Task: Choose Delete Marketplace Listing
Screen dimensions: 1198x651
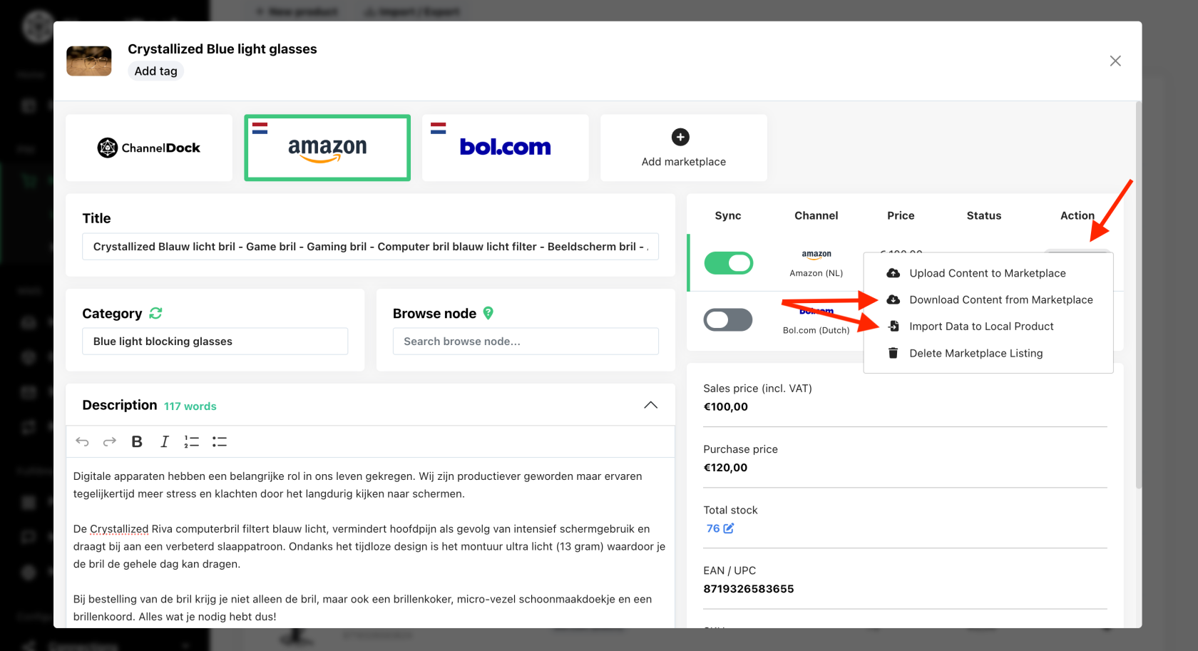Action: (x=988, y=353)
